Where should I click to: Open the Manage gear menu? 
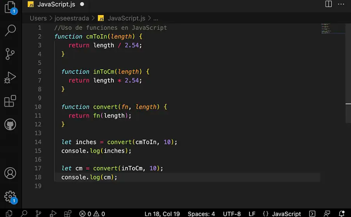pos(10,197)
